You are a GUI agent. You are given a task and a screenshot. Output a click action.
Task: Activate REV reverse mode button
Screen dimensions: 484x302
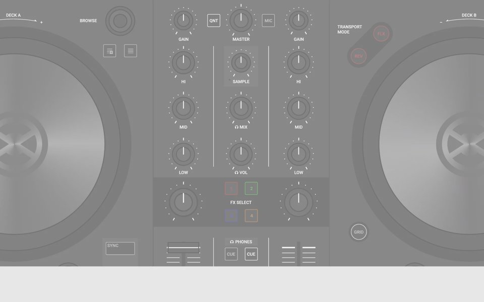(x=358, y=56)
